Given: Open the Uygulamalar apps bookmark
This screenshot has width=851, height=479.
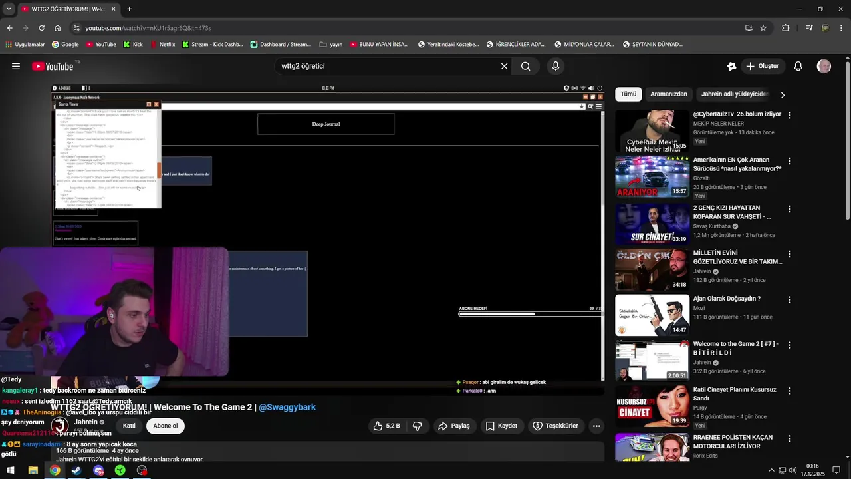Looking at the screenshot, I should click(x=25, y=45).
